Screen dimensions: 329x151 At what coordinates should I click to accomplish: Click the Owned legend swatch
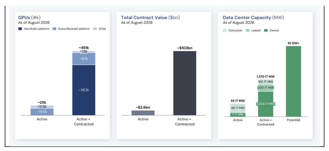click(266, 31)
